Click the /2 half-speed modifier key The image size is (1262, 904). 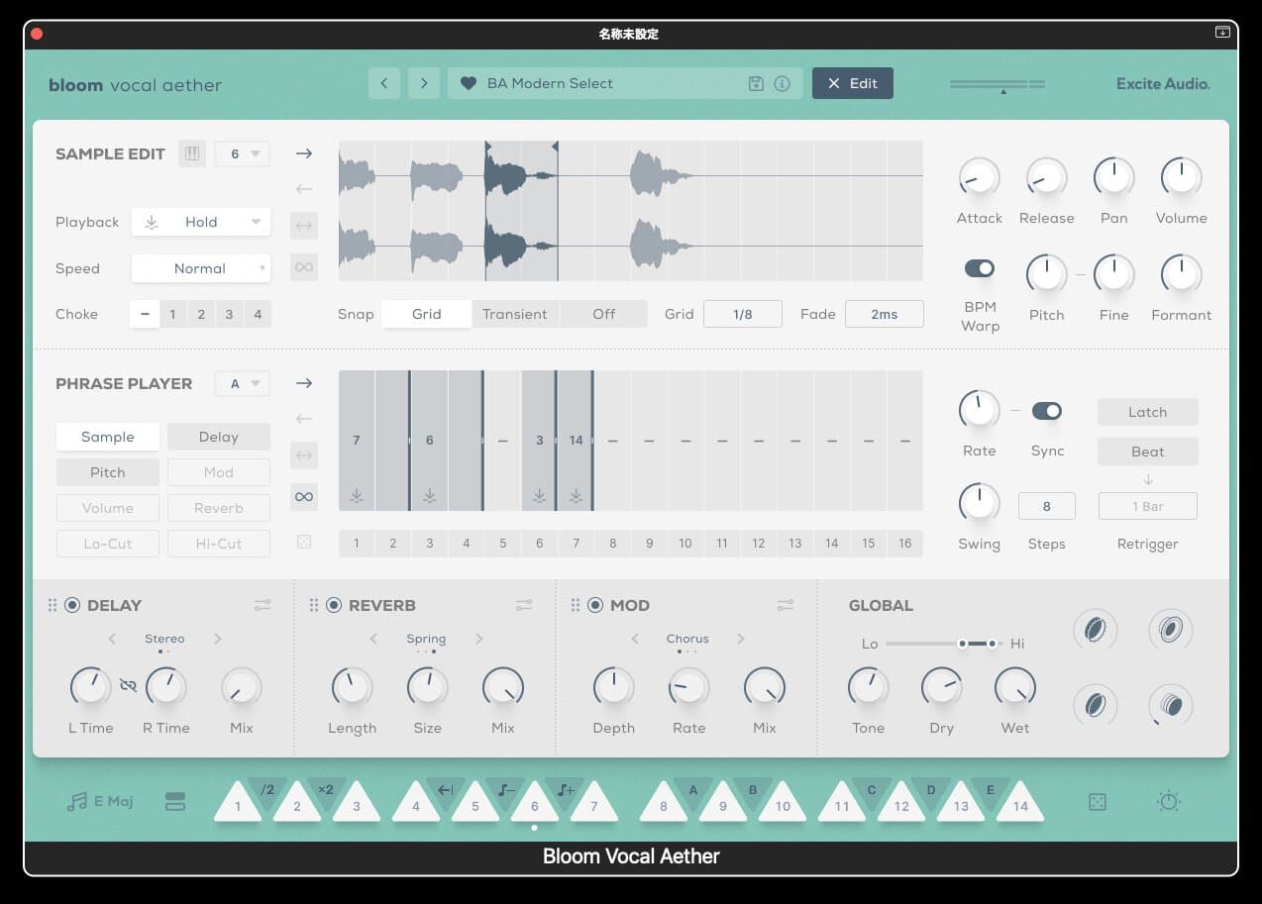tap(267, 790)
